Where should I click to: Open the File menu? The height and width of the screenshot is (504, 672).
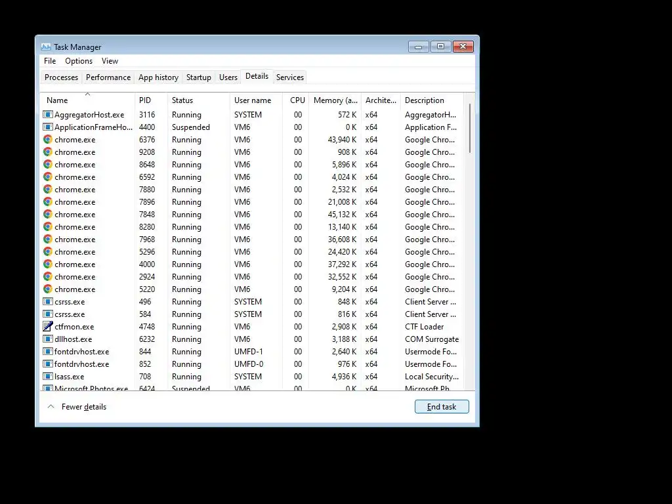point(50,61)
